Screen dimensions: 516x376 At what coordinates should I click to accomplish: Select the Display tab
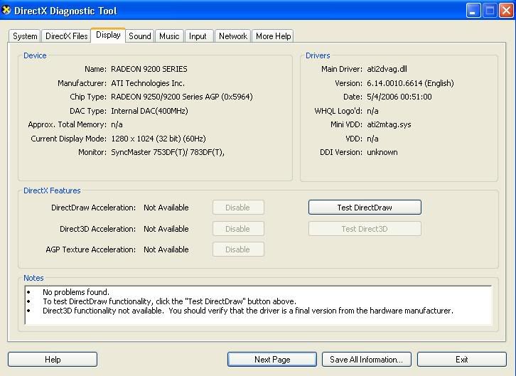pyautogui.click(x=108, y=35)
